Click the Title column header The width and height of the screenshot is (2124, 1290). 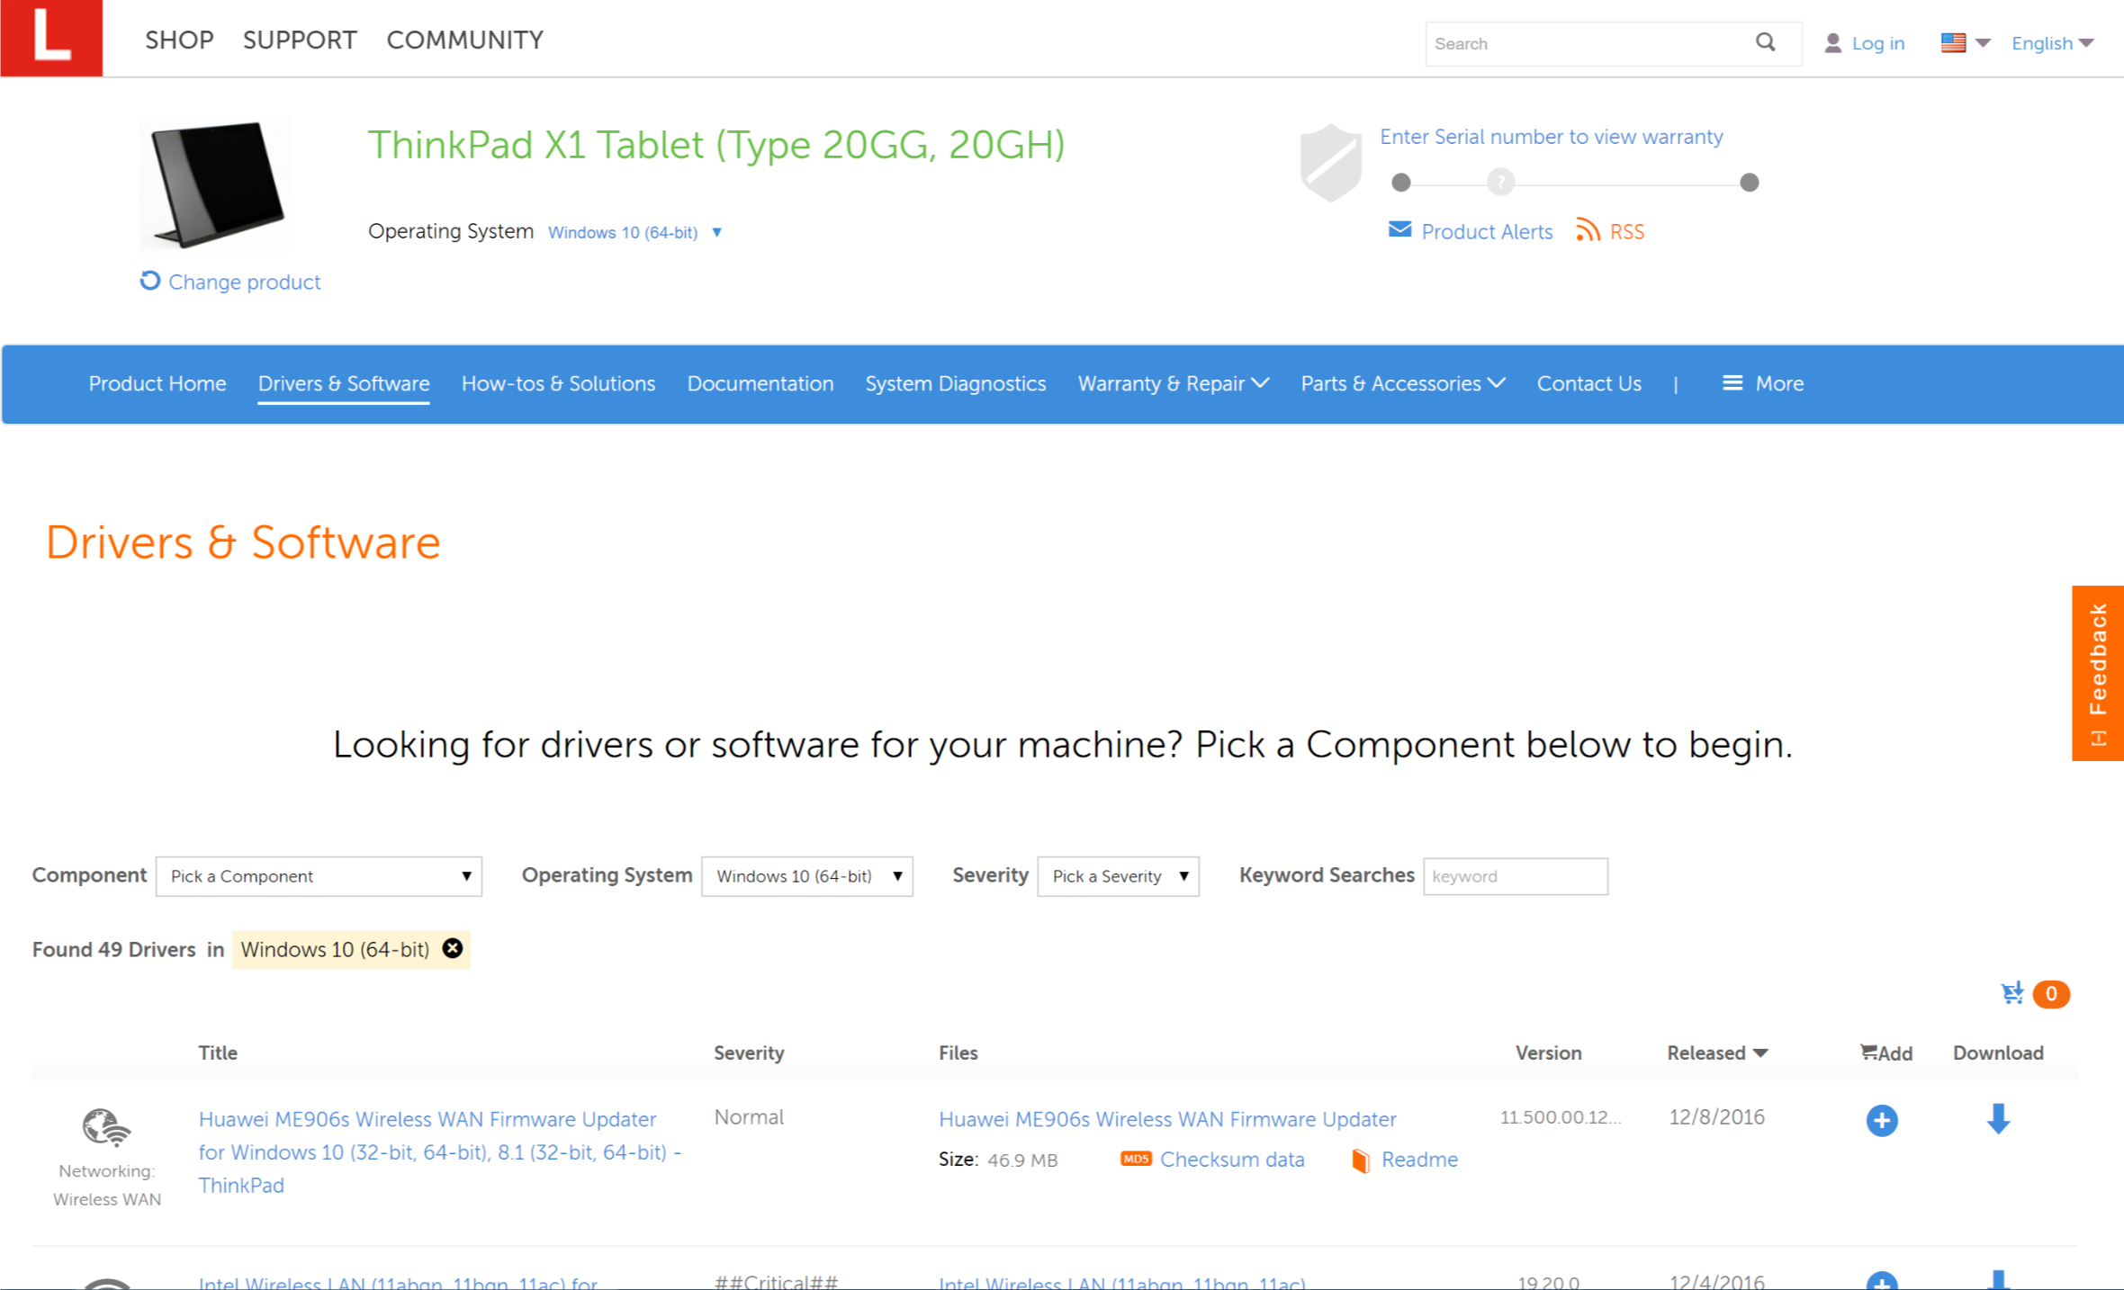pos(218,1053)
